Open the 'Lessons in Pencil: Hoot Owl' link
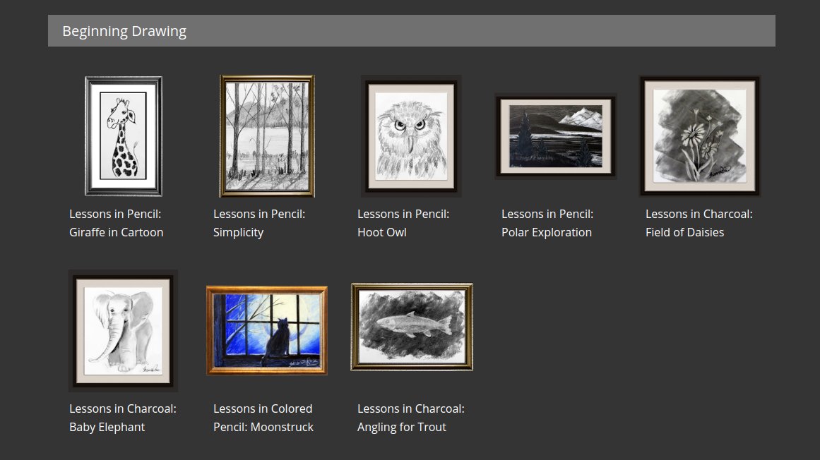The image size is (820, 460). coord(403,223)
